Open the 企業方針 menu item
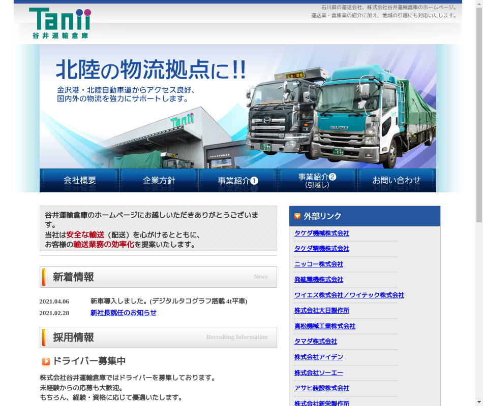The height and width of the screenshot is (406, 483). point(159,181)
